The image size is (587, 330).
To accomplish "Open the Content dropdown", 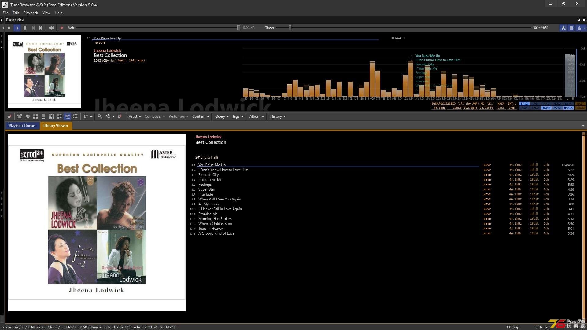I will click(201, 116).
